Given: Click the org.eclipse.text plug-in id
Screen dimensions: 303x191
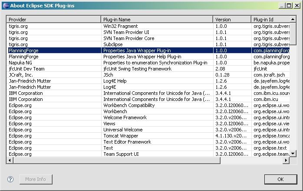Looking at the screenshot, I should point(270,148).
